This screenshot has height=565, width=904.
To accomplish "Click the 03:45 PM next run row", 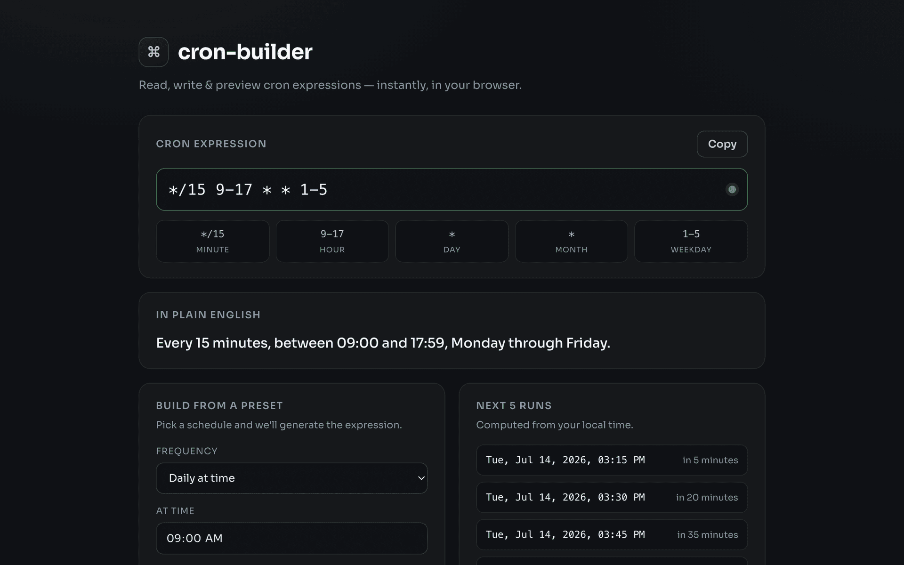I will pos(612,534).
